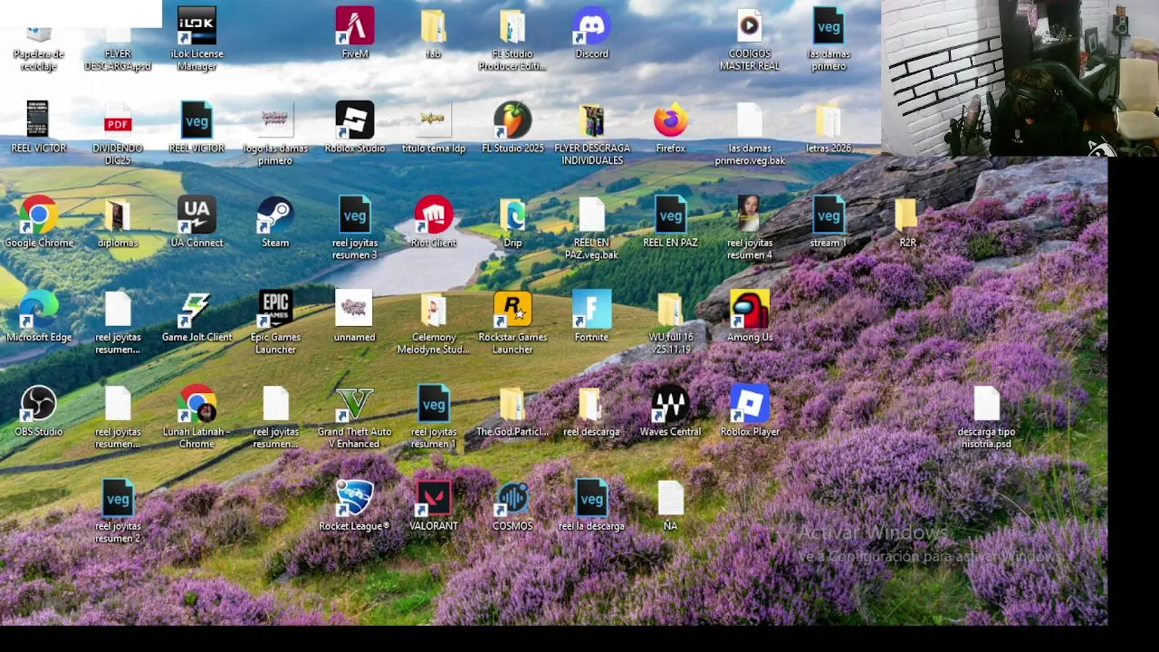Open the Firefox browser icon
Screen dimensions: 1159x652
coord(670,120)
